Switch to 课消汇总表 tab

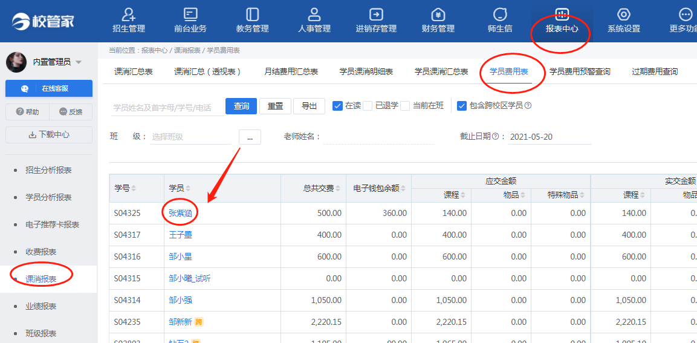pyautogui.click(x=134, y=71)
